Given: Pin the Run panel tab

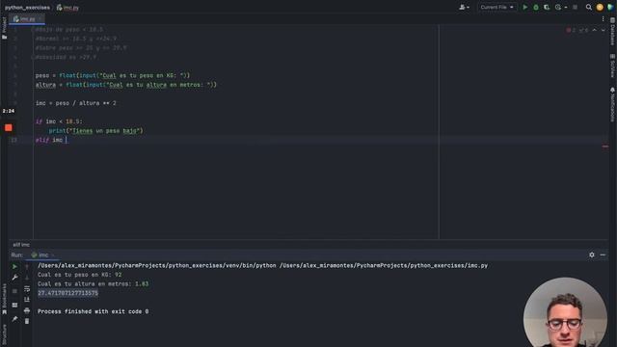Looking at the screenshot, I should coord(14,319).
